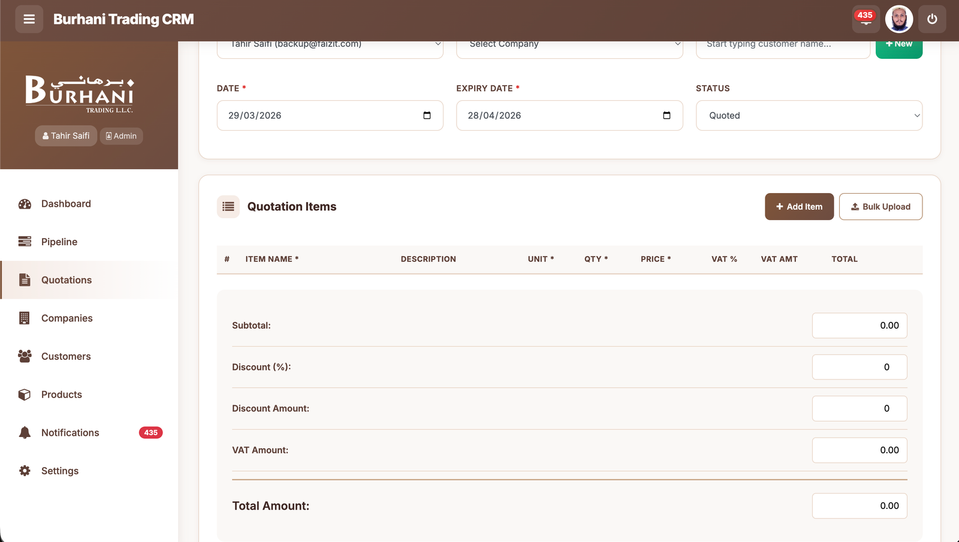
Task: Open the Expiry Date calendar picker
Action: 667,115
